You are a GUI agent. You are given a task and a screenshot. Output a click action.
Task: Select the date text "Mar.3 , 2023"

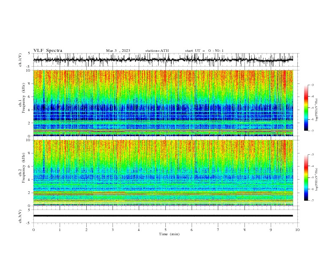[x=118, y=51]
